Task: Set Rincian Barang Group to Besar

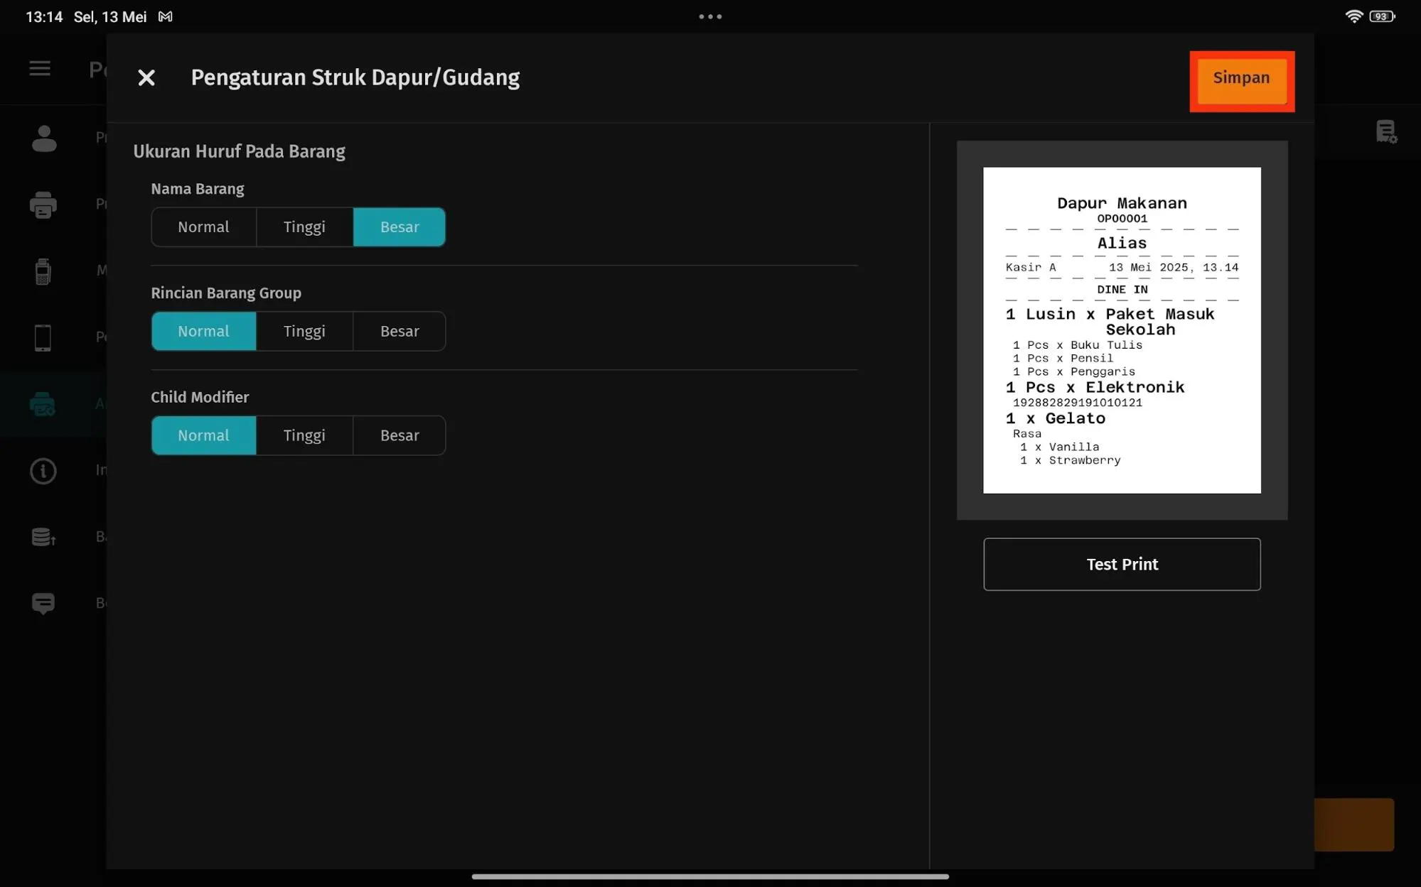Action: 400,332
